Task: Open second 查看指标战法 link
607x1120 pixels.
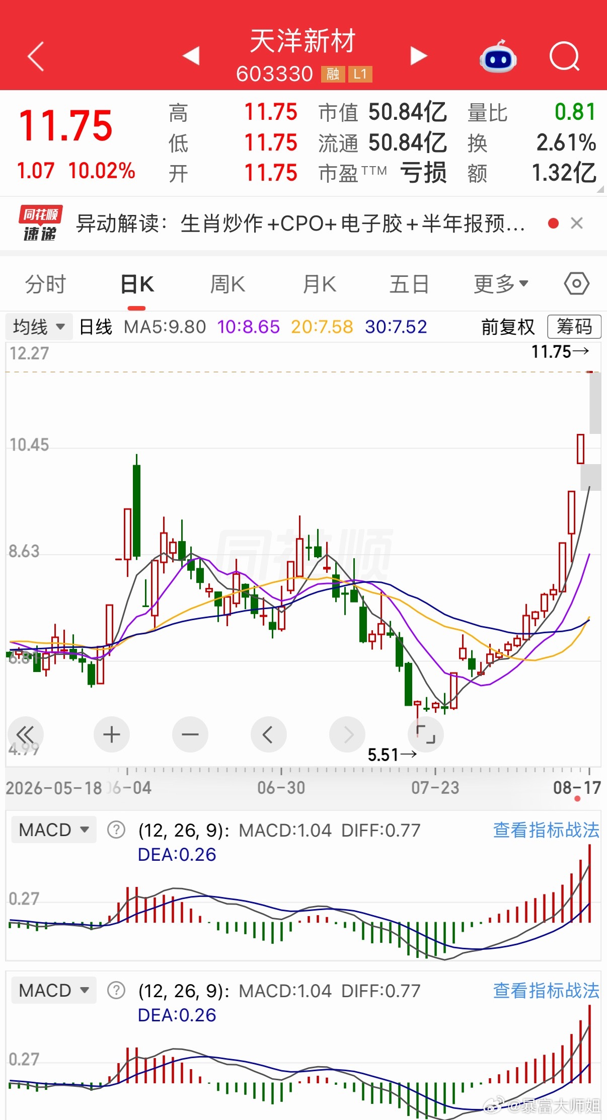Action: click(x=546, y=991)
